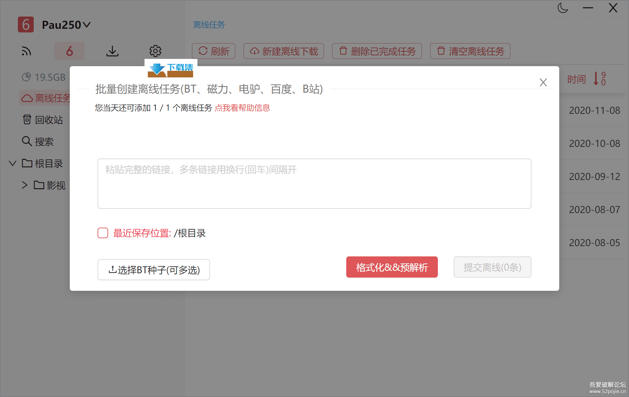Screen dimensions: 629x397
Task: Expand the 影视 folder arrow
Action: (x=24, y=185)
